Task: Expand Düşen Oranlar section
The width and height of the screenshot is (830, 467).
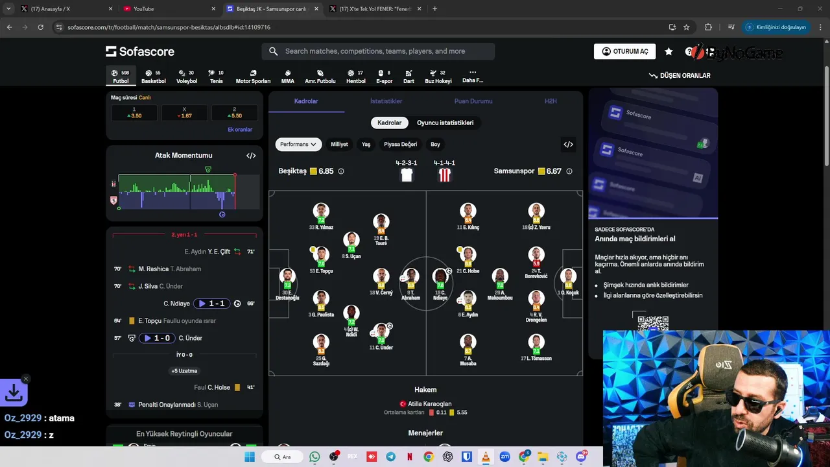Action: [680, 75]
